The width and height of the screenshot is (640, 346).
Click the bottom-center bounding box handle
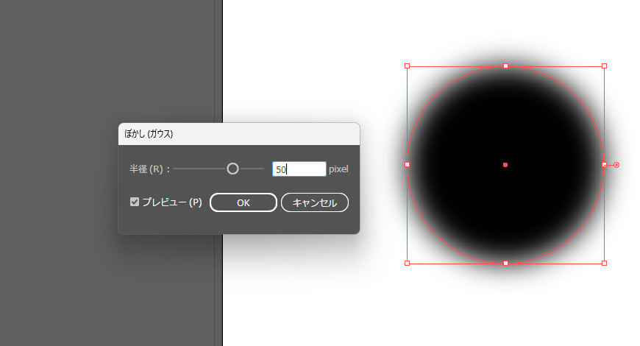[505, 263]
